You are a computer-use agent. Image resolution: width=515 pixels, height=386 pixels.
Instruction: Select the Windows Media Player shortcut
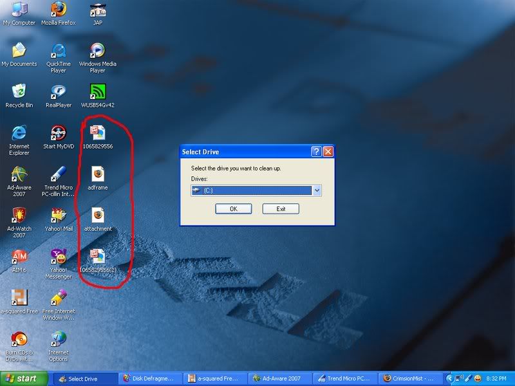pyautogui.click(x=98, y=58)
